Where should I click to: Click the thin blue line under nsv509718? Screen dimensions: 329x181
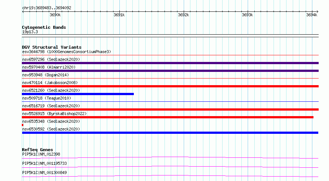(170, 102)
